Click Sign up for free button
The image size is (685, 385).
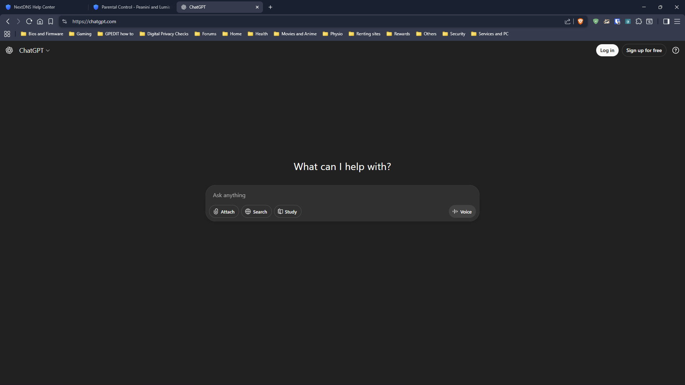[x=644, y=50]
